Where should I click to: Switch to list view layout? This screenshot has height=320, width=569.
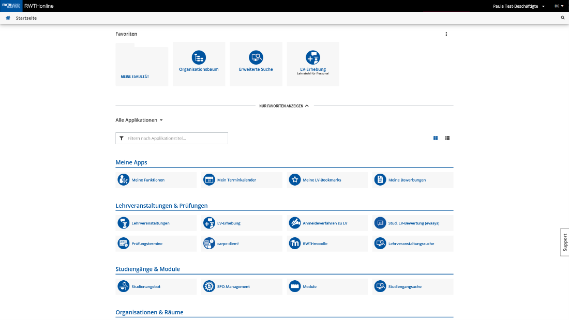coord(447,138)
